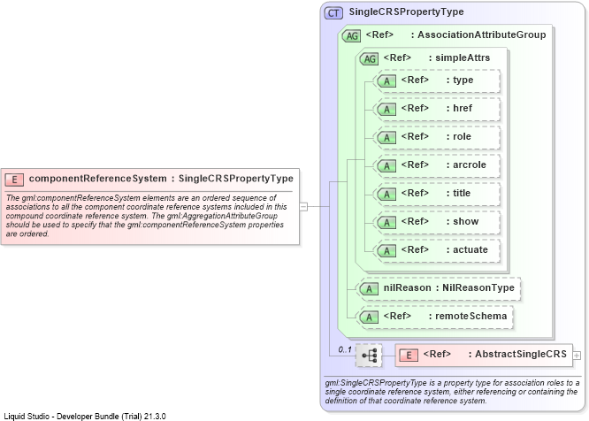The height and width of the screenshot is (421, 589).
Task: Click the CT icon of SingleCRSPropertyType
Action: pyautogui.click(x=333, y=12)
